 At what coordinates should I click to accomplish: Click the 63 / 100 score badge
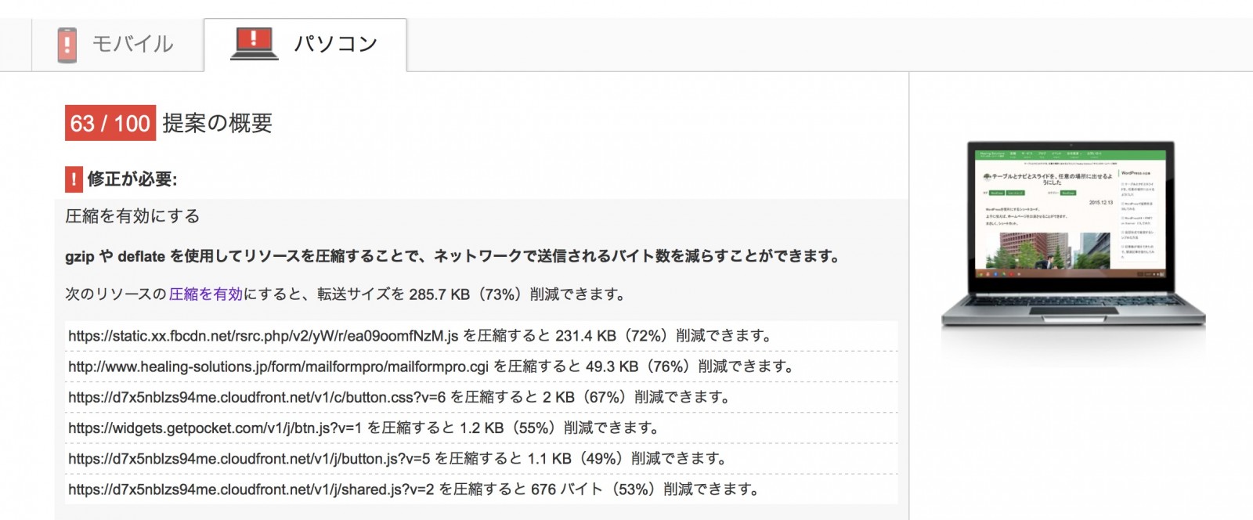(x=110, y=123)
